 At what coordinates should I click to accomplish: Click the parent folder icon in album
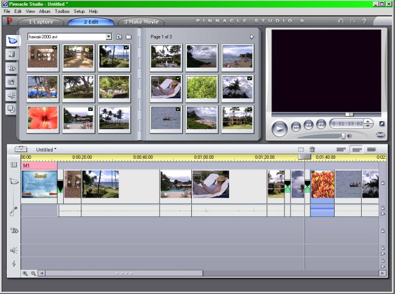pyautogui.click(x=119, y=37)
